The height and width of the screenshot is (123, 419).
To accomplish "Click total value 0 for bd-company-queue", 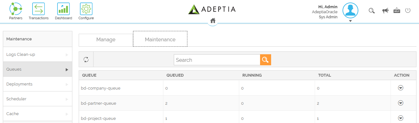I will pyautogui.click(x=318, y=88).
